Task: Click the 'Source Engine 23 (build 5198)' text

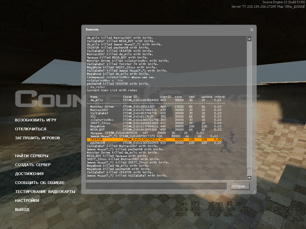Action: (x=284, y=2)
